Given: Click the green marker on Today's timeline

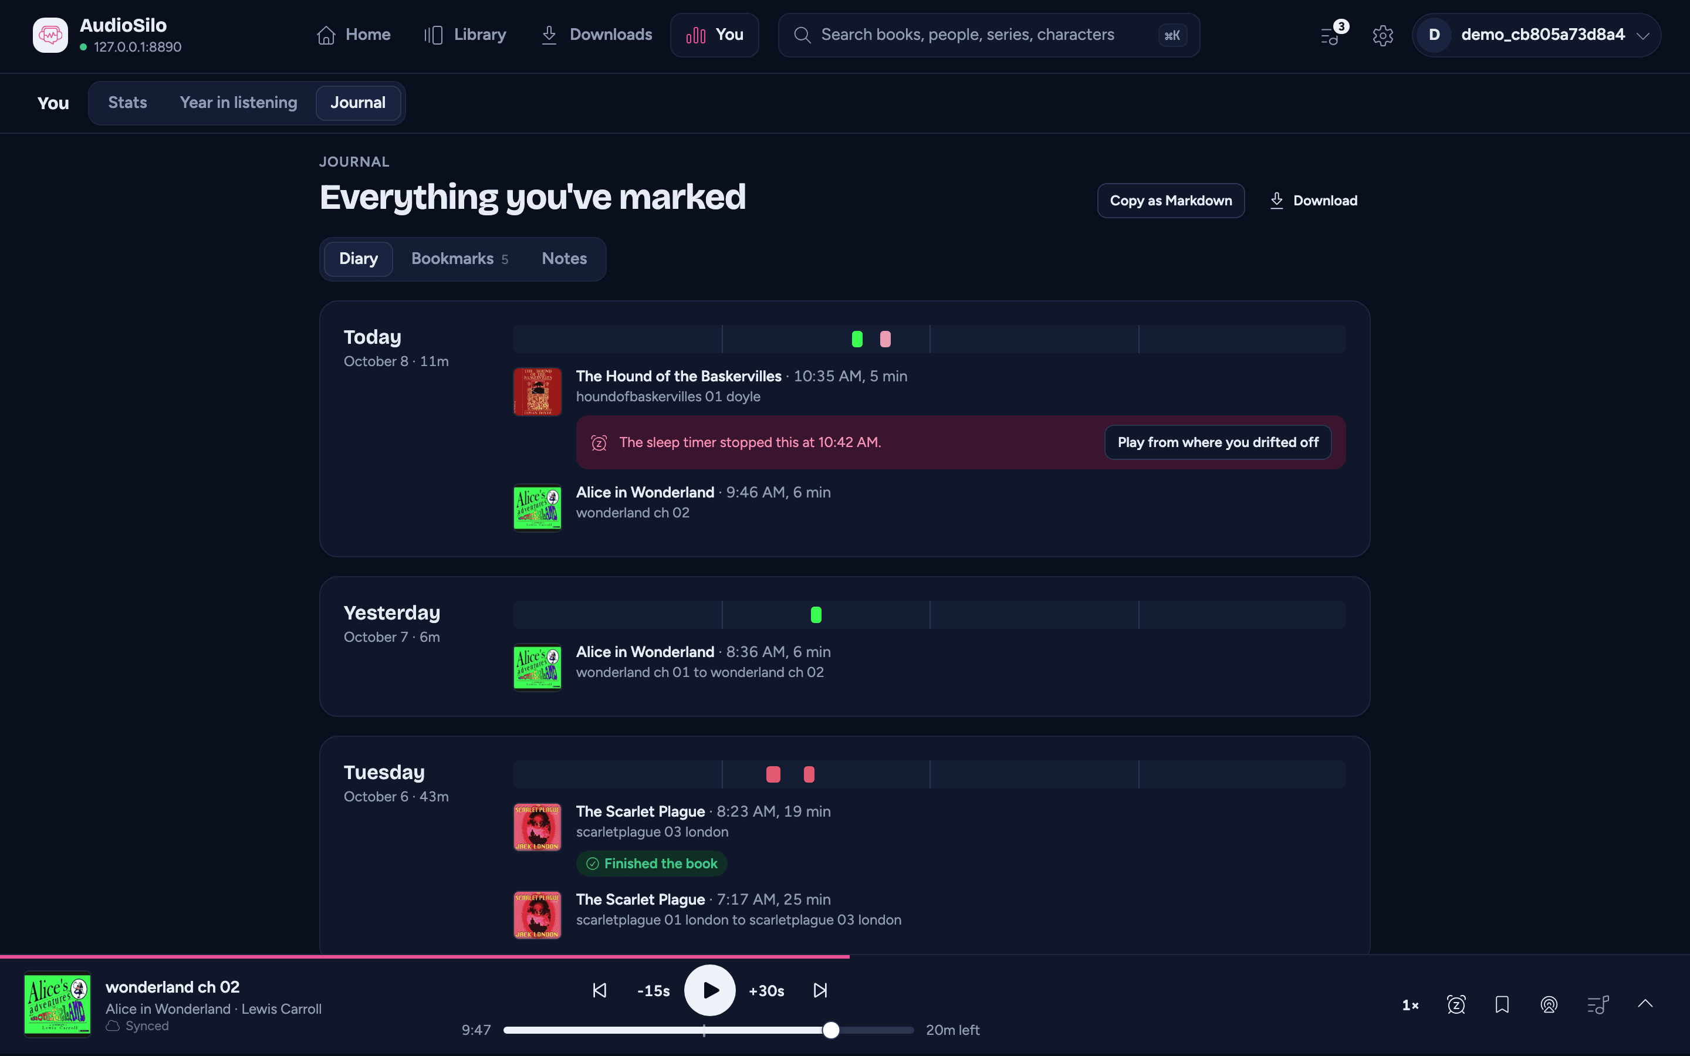Looking at the screenshot, I should (x=857, y=339).
